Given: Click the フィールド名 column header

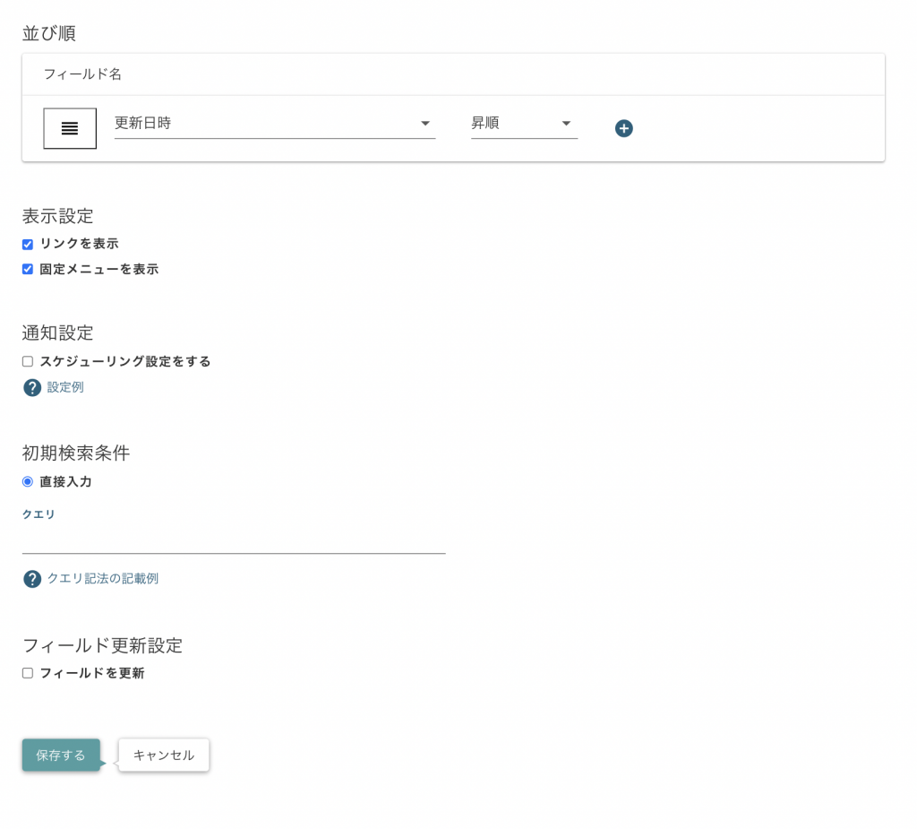Looking at the screenshot, I should pyautogui.click(x=82, y=74).
